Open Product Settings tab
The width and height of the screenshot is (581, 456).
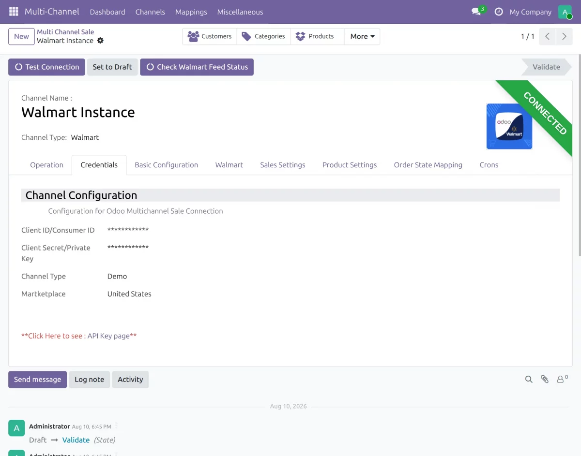pyautogui.click(x=350, y=165)
